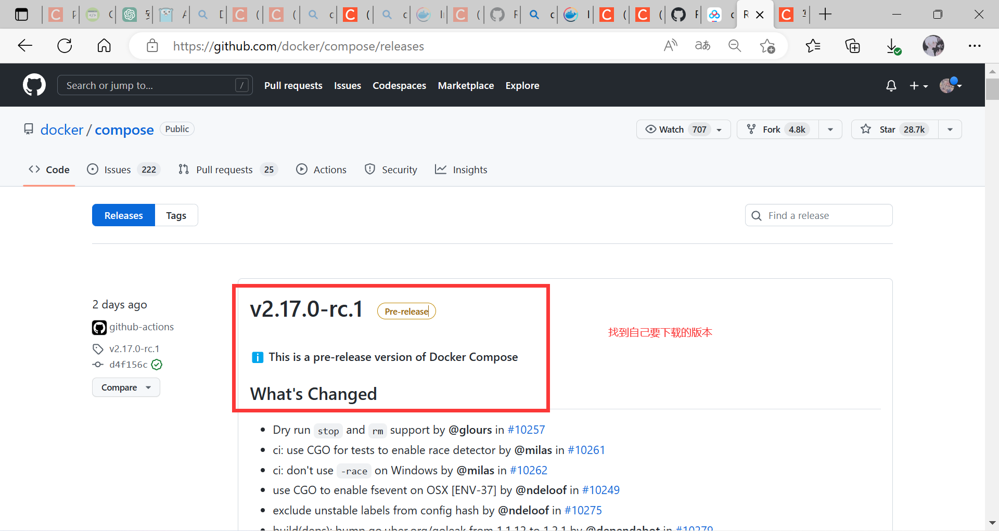The width and height of the screenshot is (999, 531).
Task: Reload the page with refresh icon
Action: [x=65, y=46]
